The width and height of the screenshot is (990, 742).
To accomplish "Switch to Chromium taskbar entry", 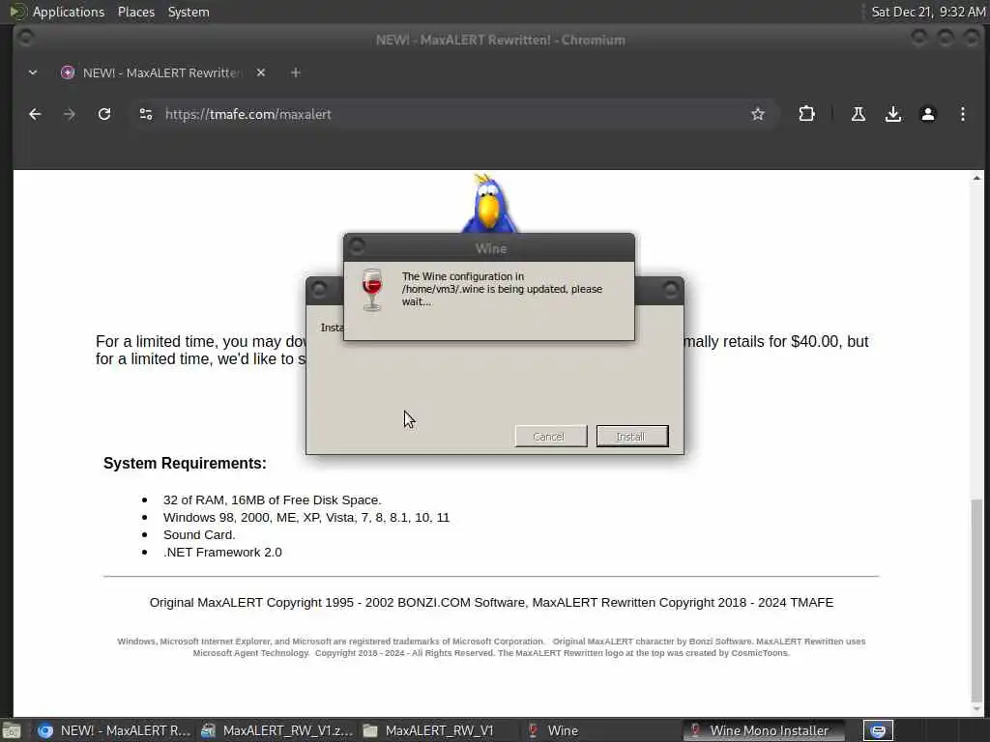I will coord(114,730).
